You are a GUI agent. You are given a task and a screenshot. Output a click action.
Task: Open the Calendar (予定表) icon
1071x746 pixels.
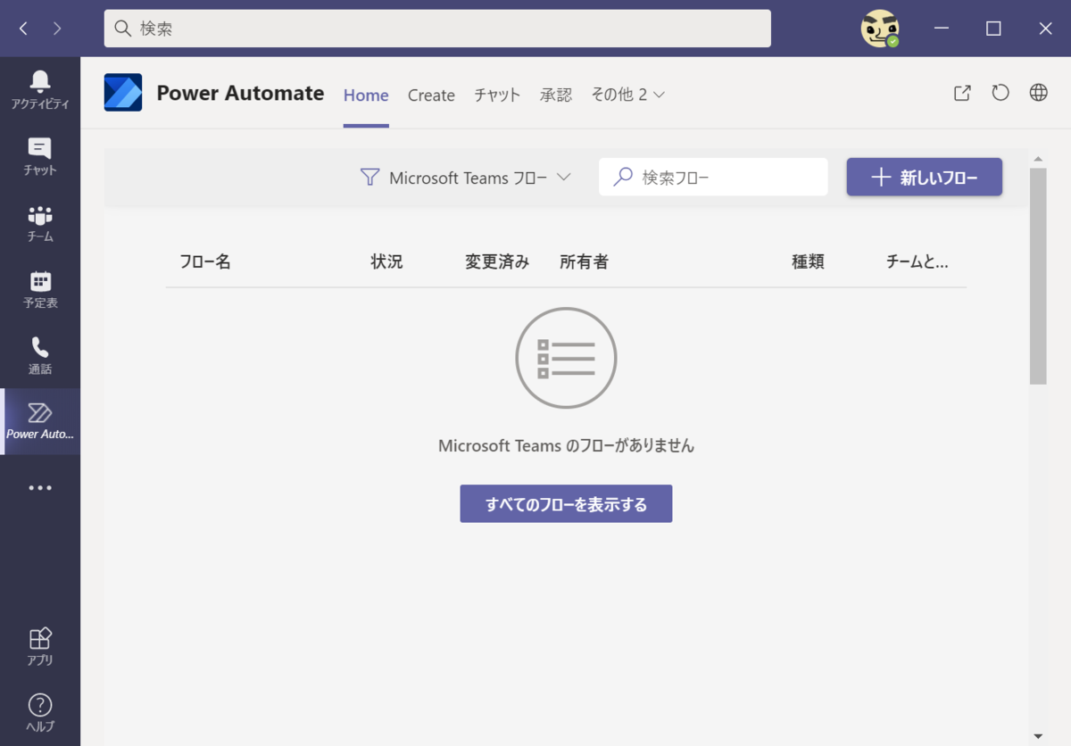click(x=40, y=289)
